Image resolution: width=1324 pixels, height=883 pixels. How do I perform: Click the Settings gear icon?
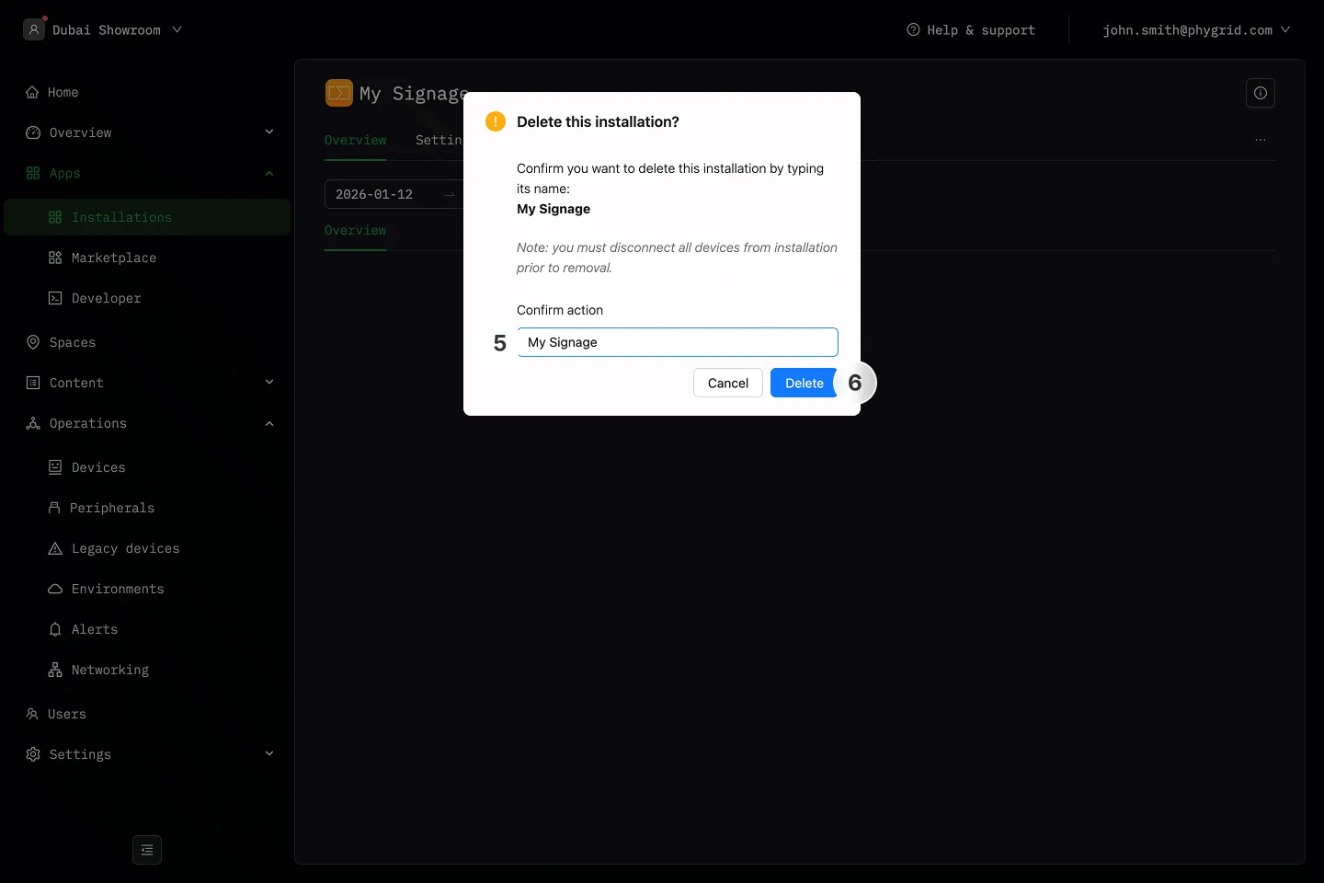pyautogui.click(x=33, y=754)
